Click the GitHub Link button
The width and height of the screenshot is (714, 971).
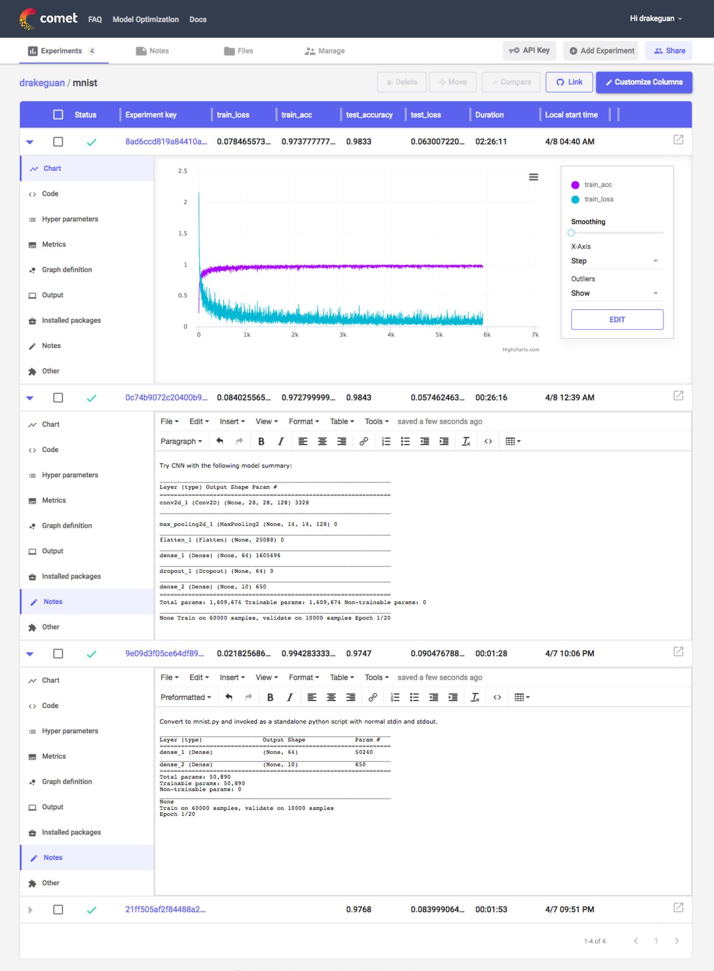[x=569, y=82]
